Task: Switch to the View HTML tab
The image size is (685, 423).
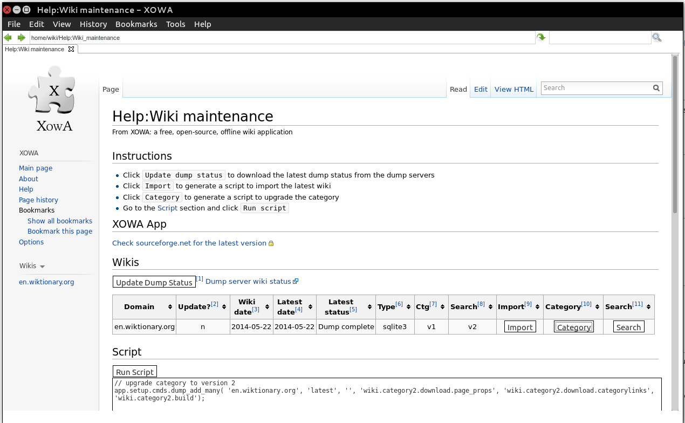Action: tap(513, 90)
